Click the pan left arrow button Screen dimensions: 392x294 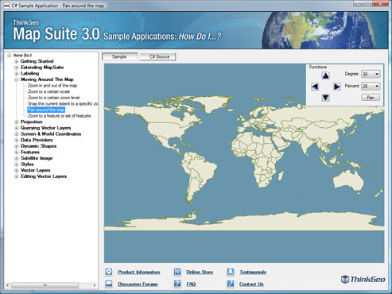click(x=315, y=87)
